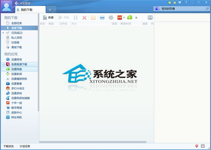Click the 点击登录 login link

tap(25, 3)
